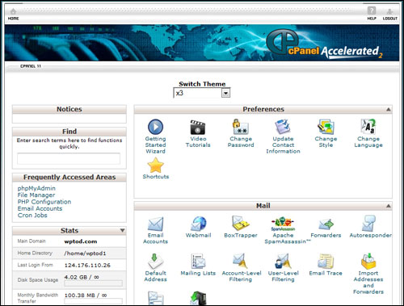Screen dimensions: 404x306
Task: Click the Change Password icon
Action: [x=241, y=127]
